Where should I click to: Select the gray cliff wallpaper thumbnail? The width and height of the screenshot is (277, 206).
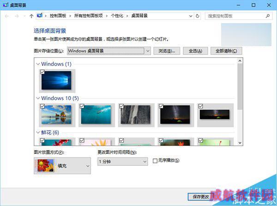(135, 115)
